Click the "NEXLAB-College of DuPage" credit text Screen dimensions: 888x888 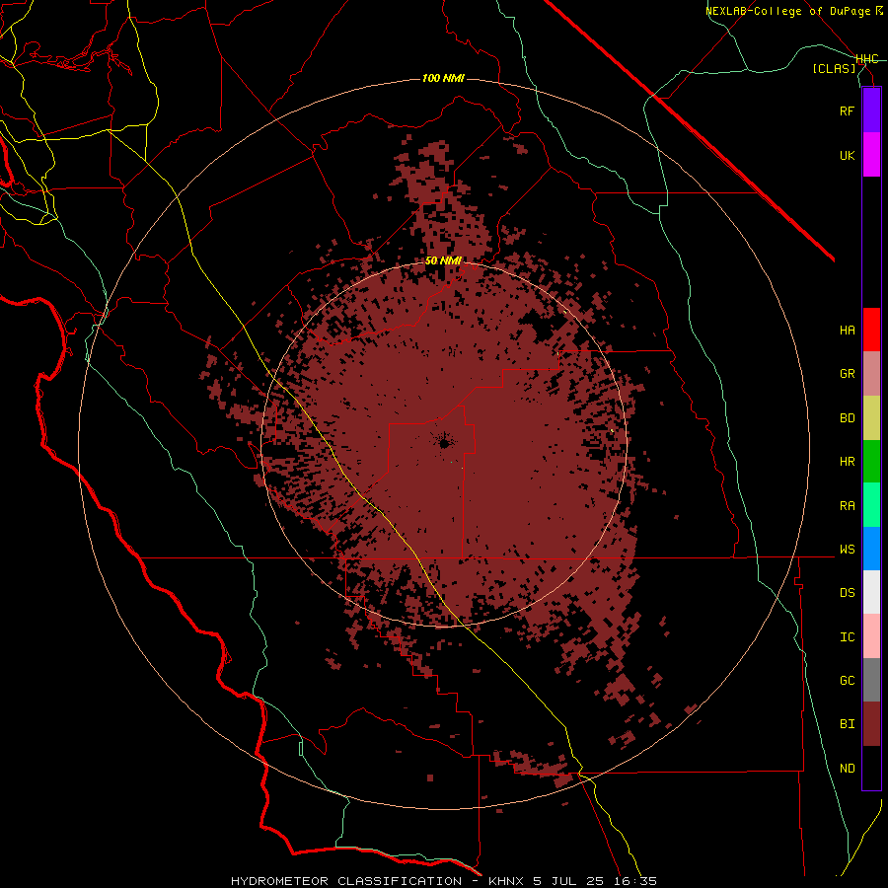787,11
